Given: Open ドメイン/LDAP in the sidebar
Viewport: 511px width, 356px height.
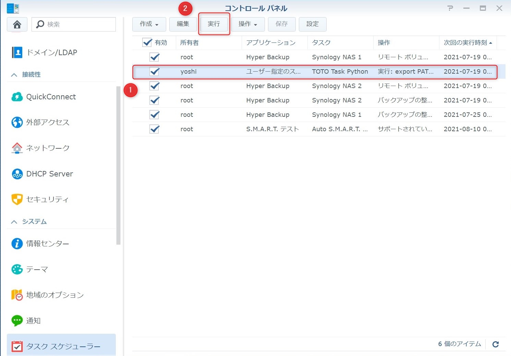Looking at the screenshot, I should point(51,52).
